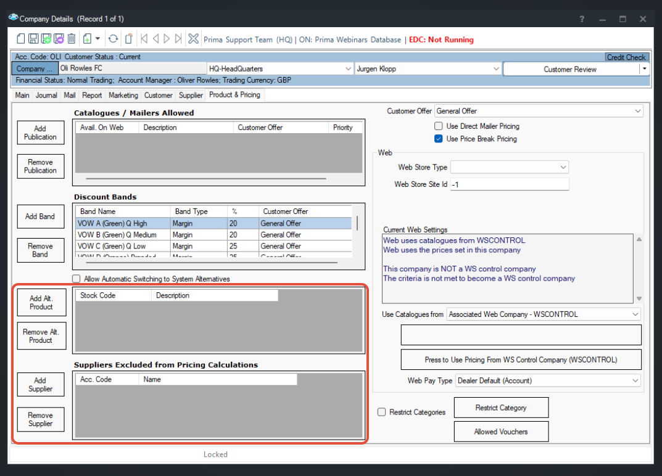
Task: Click the Discount Bands vertical scrollbar thumb
Action: pos(357,223)
